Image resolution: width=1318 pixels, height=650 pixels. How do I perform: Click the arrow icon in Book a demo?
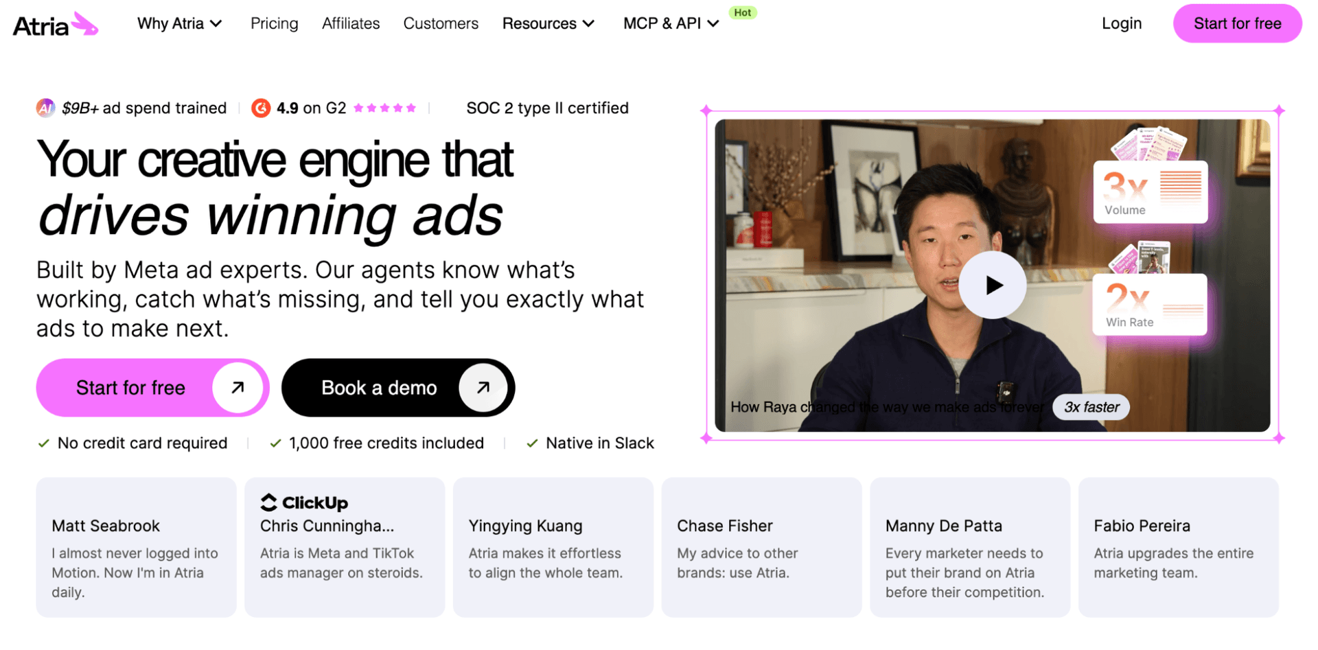pos(483,388)
